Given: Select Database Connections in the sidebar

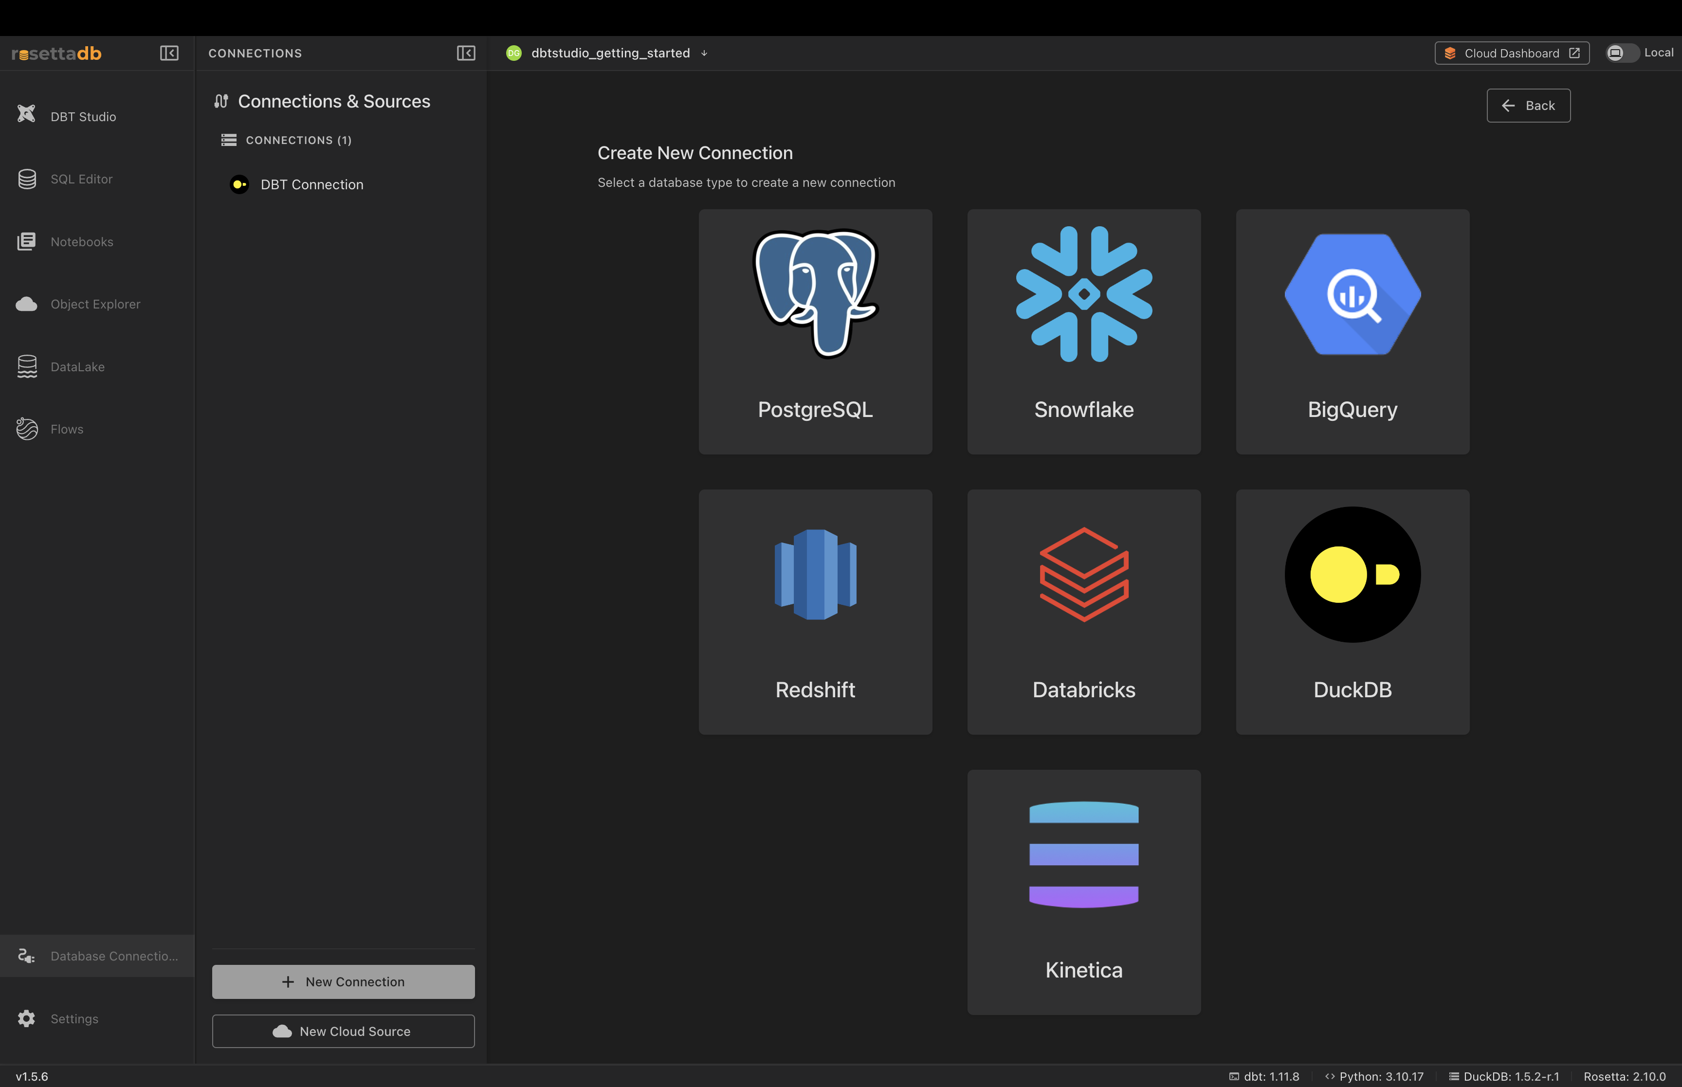Looking at the screenshot, I should (x=97, y=956).
